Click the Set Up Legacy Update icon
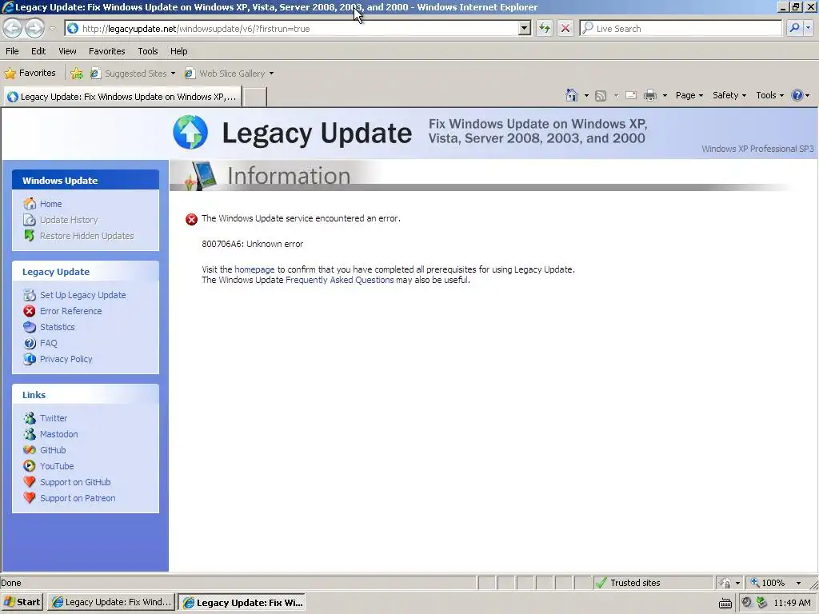This screenshot has height=614, width=819. pyautogui.click(x=30, y=295)
